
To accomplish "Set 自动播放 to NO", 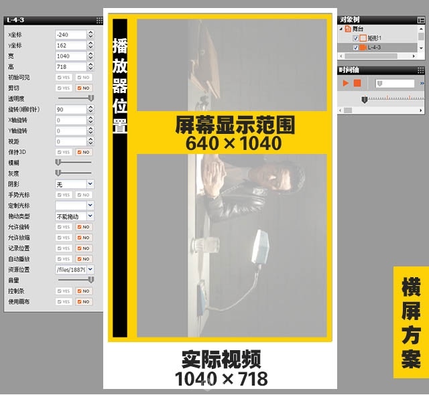I will tap(84, 258).
